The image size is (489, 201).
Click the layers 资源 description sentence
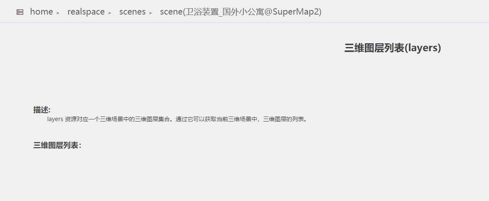tap(178, 119)
